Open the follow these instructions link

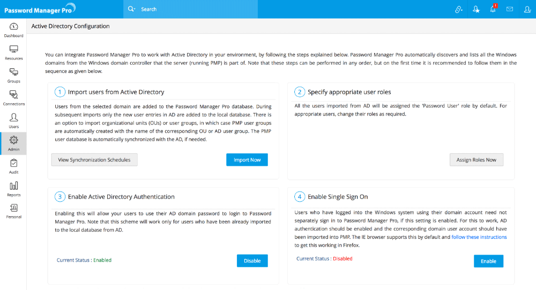pyautogui.click(x=479, y=237)
